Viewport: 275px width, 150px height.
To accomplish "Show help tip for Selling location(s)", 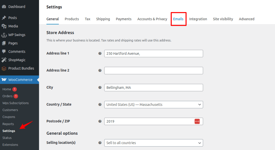I will [x=100, y=143].
